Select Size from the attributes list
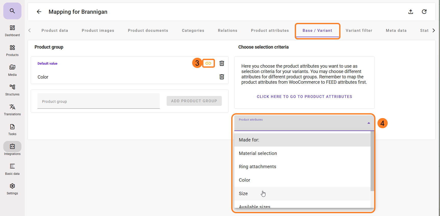The image size is (440, 216). coord(243,194)
